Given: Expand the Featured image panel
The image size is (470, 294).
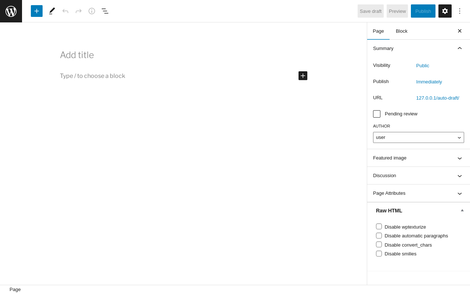Looking at the screenshot, I should point(419,158).
